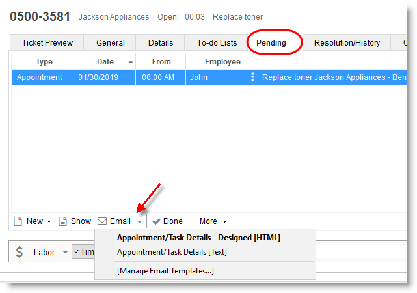Select Manage Email Templates option
The height and width of the screenshot is (293, 417).
pos(165,271)
